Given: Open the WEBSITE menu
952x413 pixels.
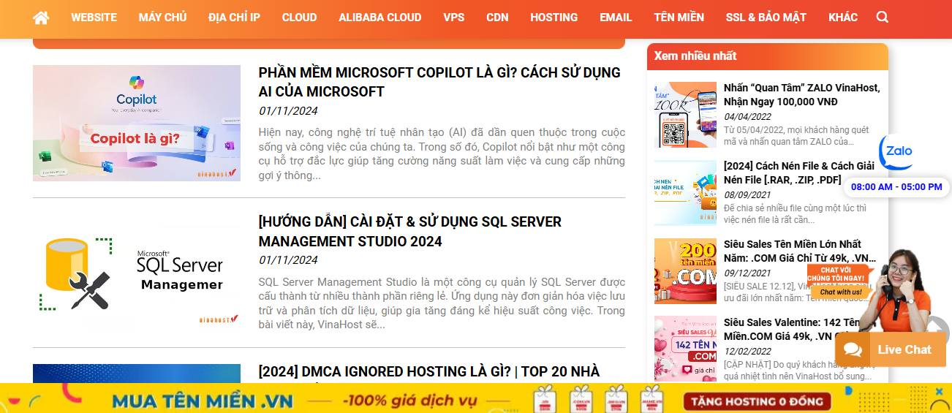Looking at the screenshot, I should coord(94,18).
